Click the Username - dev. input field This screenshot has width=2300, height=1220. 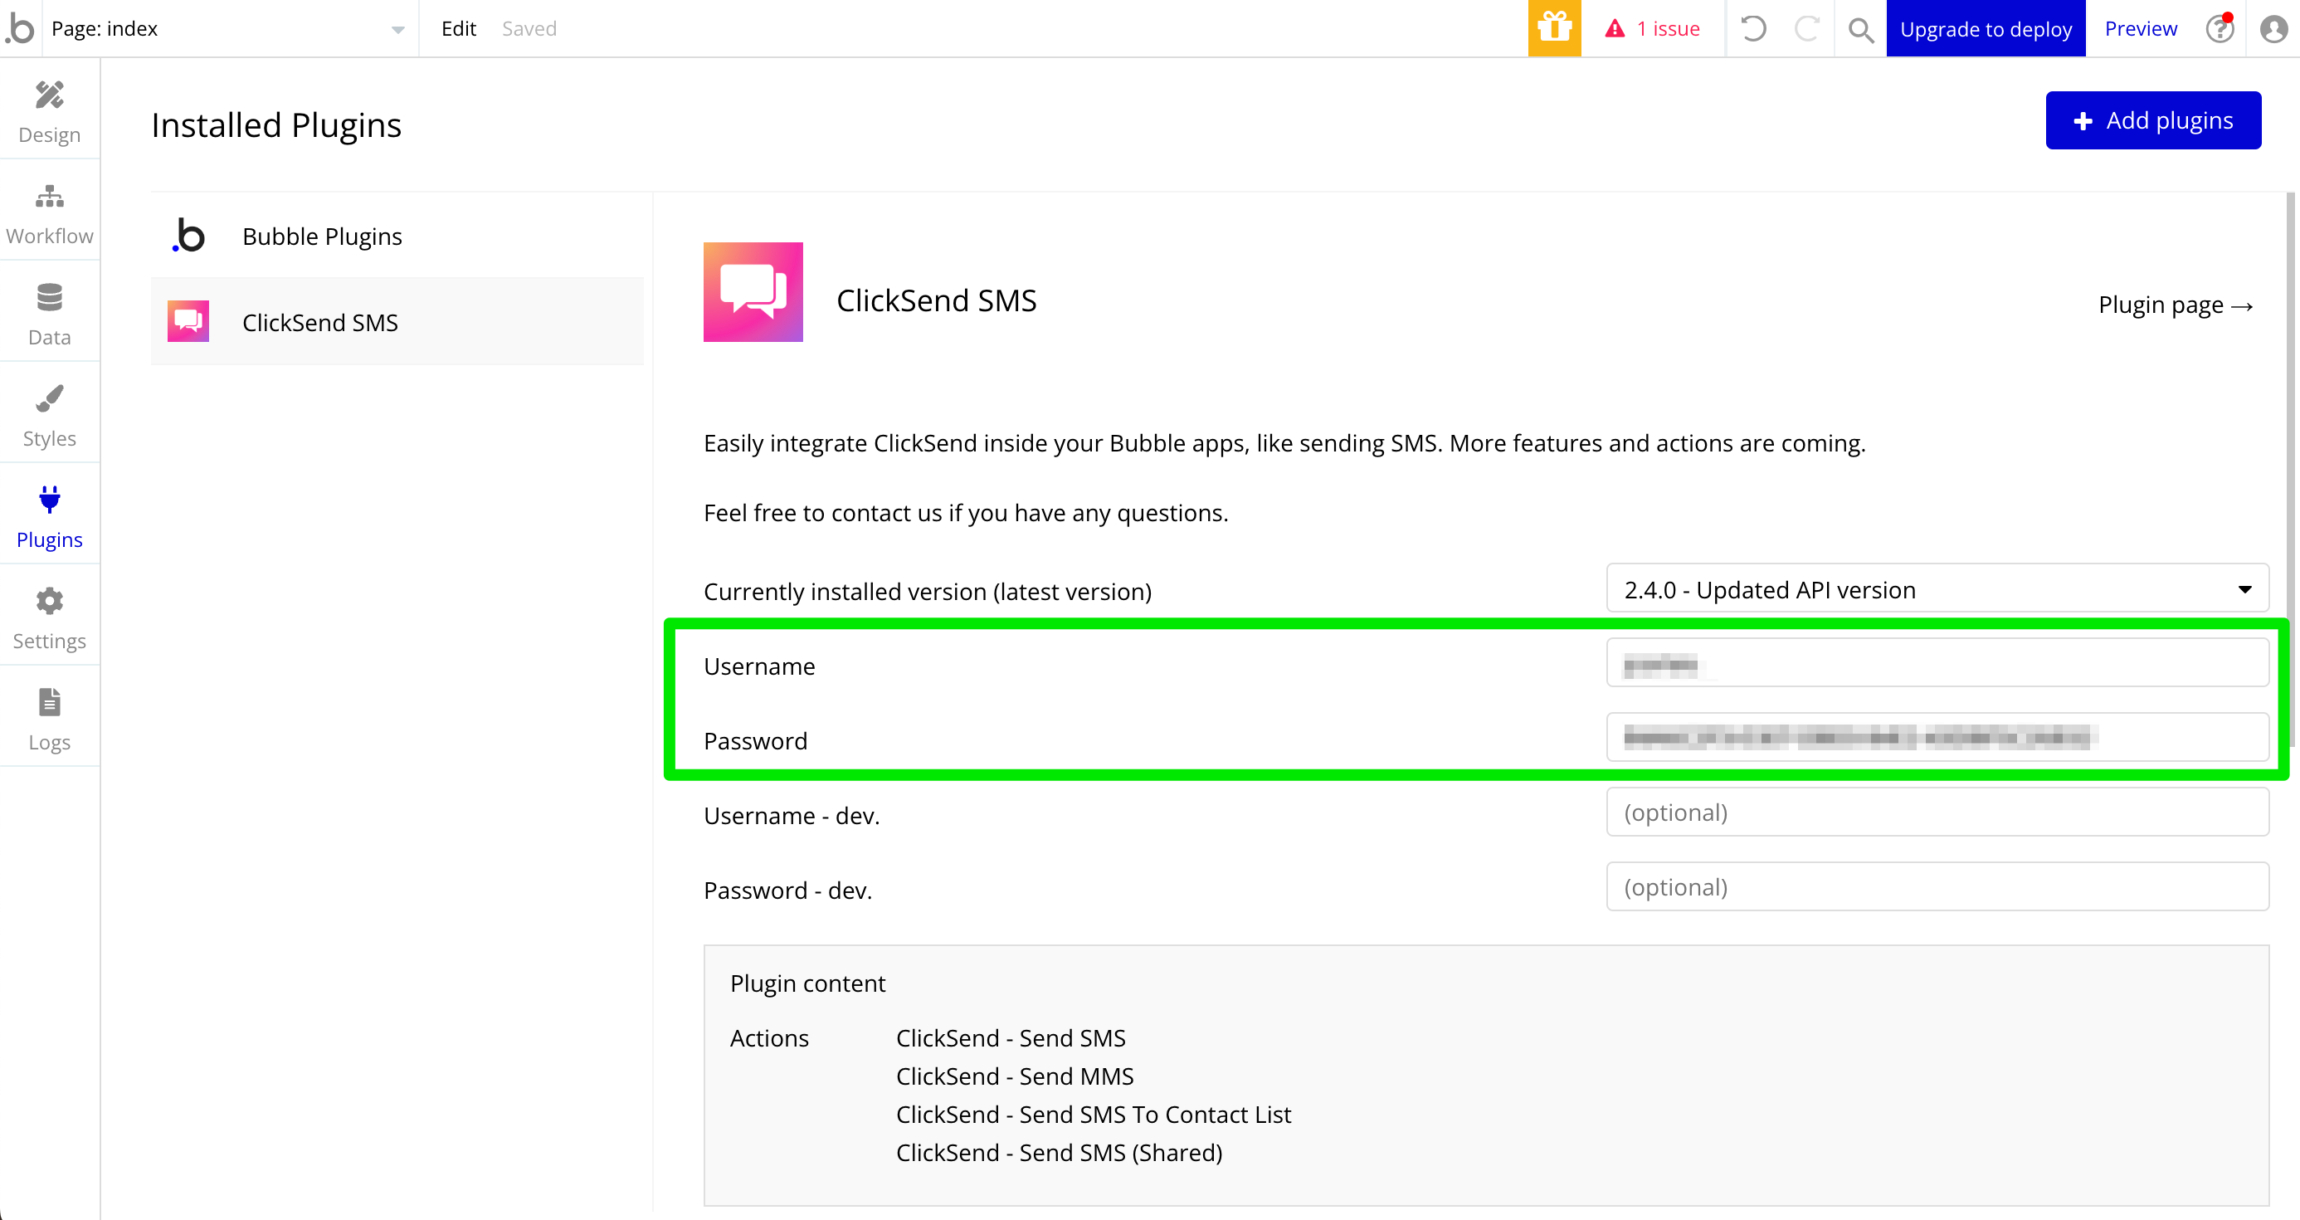(1937, 812)
